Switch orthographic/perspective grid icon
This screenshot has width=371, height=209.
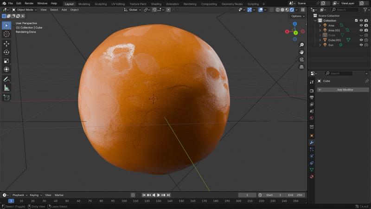(301, 67)
